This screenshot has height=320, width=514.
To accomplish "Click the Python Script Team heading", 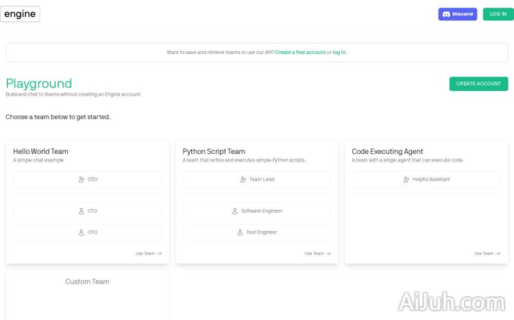I will 214,151.
